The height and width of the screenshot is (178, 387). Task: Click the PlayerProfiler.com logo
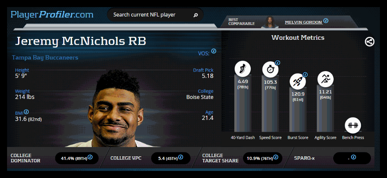point(52,15)
